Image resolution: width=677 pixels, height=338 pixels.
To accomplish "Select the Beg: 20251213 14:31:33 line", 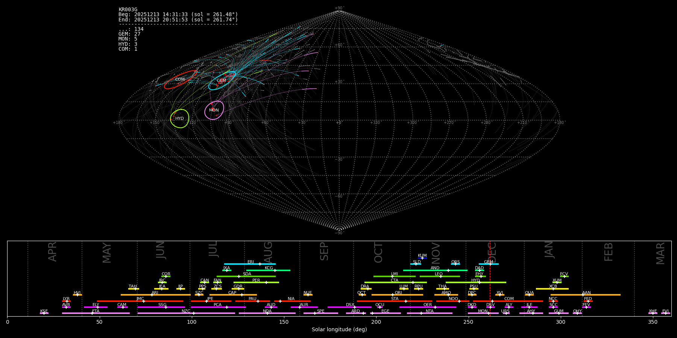I will pyautogui.click(x=178, y=15).
